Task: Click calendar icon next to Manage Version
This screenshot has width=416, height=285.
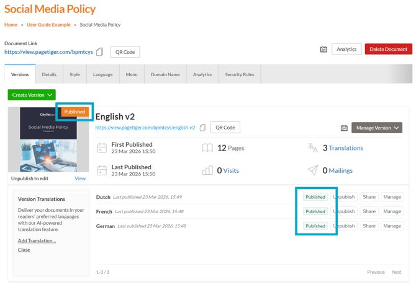Action: (x=344, y=128)
